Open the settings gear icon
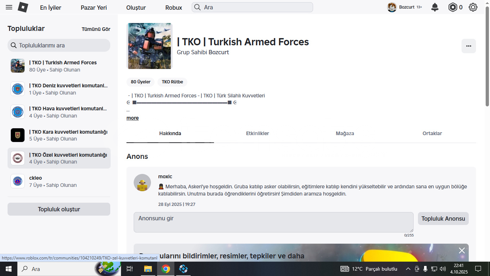The height and width of the screenshot is (276, 490). (473, 7)
